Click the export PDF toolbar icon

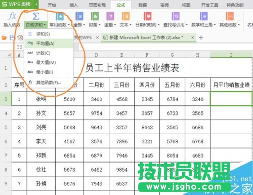coord(20,37)
